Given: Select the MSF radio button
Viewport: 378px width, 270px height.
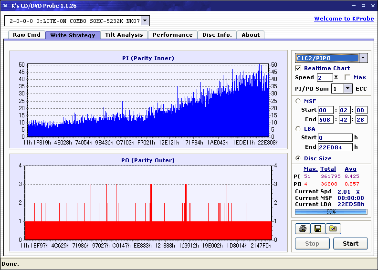Looking at the screenshot, I should click(299, 101).
